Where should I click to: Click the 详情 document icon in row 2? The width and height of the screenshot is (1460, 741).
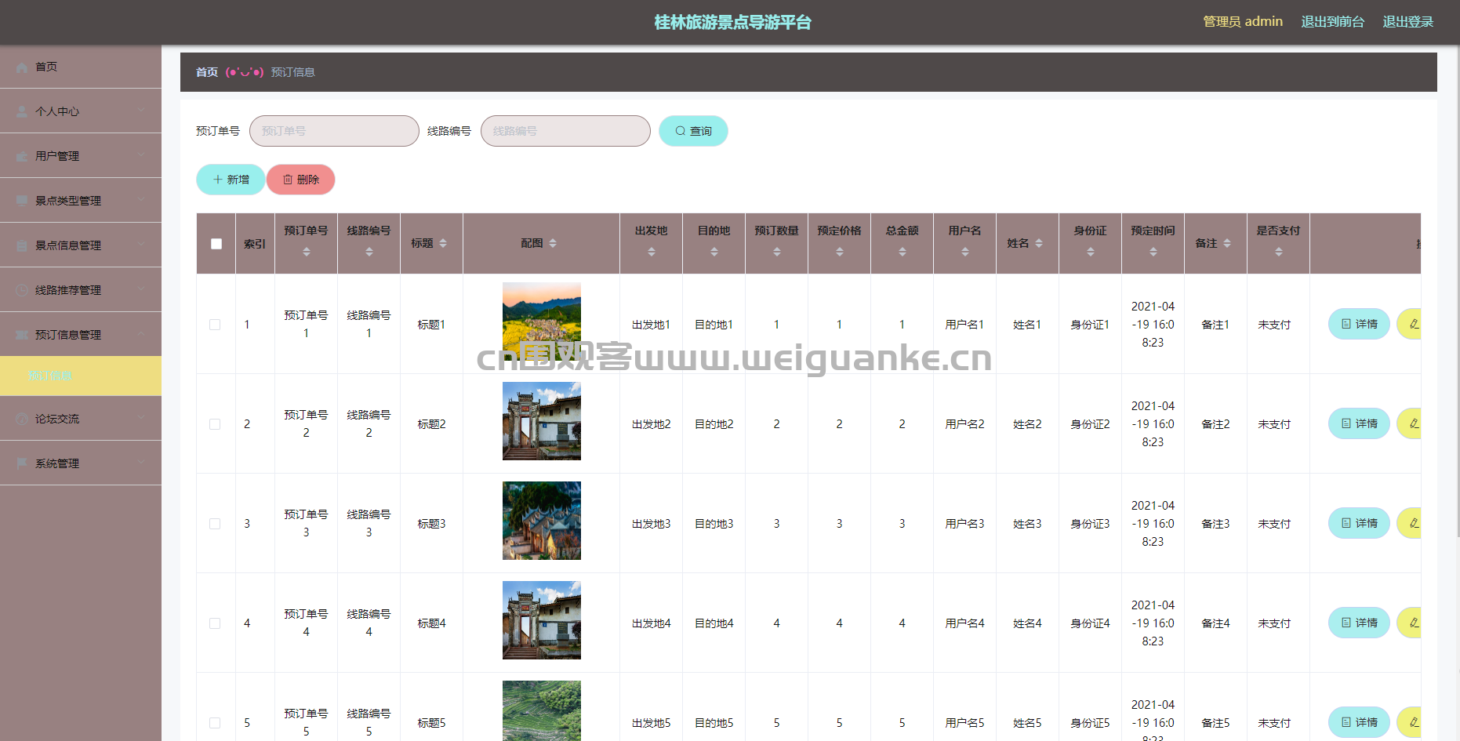click(1346, 423)
